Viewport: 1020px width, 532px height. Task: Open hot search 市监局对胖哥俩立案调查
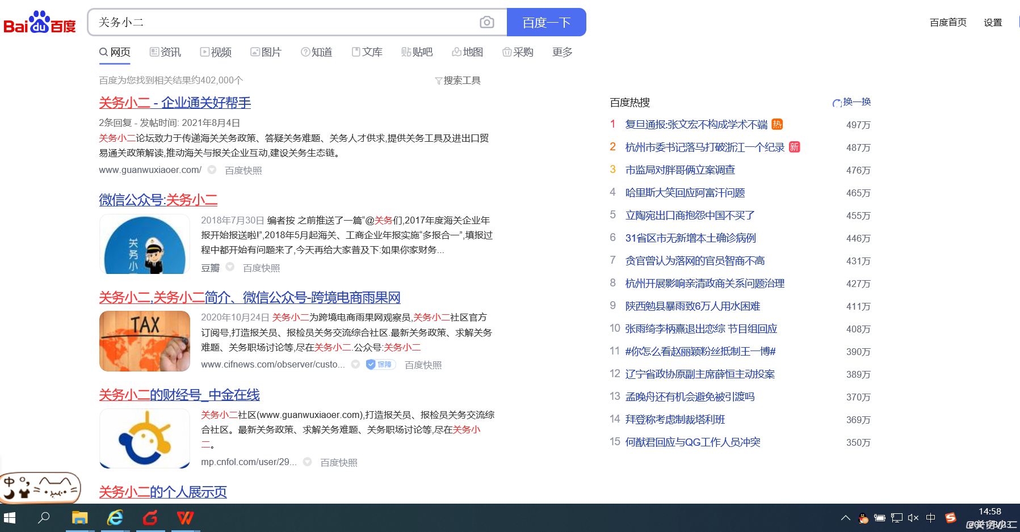tap(680, 170)
